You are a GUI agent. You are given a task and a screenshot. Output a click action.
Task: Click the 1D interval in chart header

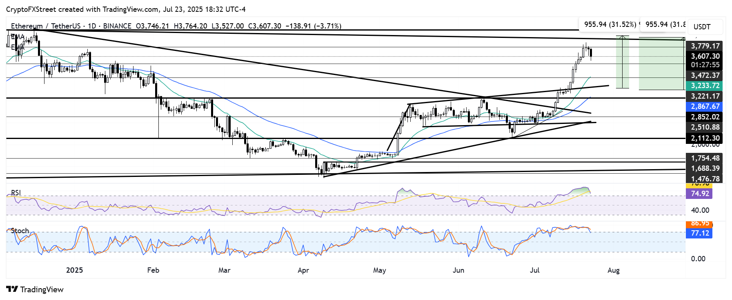coord(92,26)
